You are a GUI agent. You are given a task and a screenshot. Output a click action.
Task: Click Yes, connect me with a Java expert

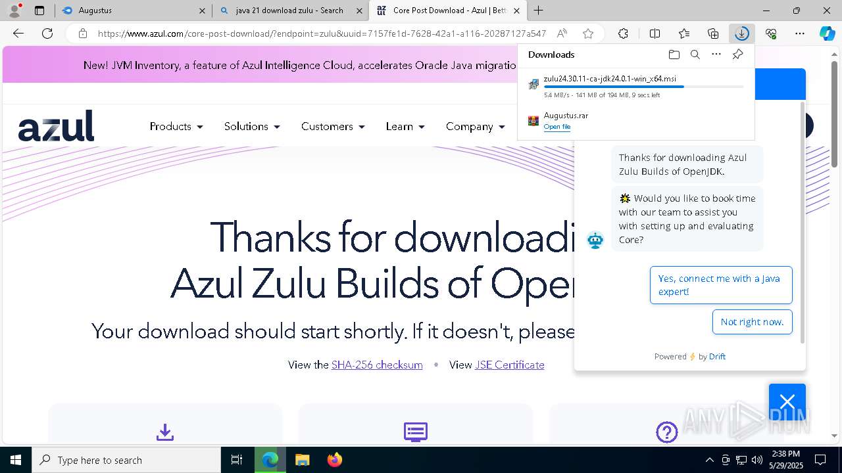721,285
